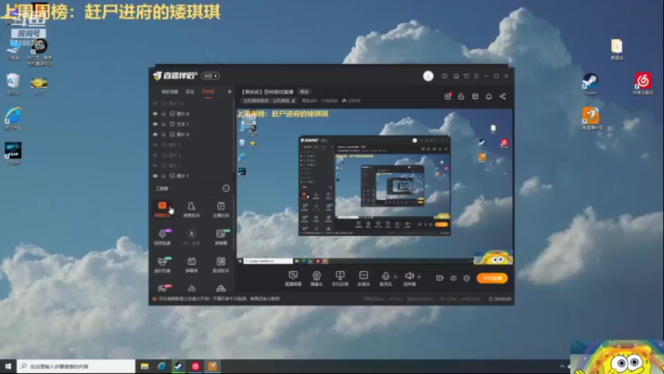Viewport: 664px width, 374px height.
Task: Toggle lock on 图片 6 layer
Action: (x=164, y=135)
